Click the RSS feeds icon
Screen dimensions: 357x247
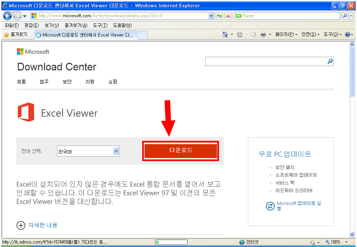(240, 34)
